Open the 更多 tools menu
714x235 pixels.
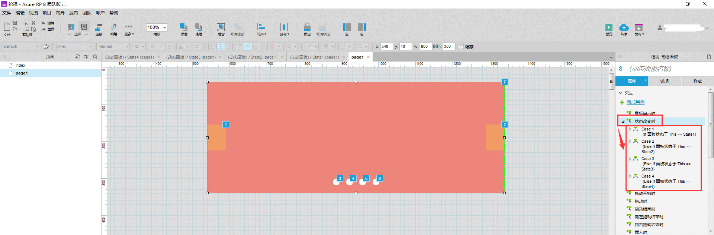[x=129, y=29]
